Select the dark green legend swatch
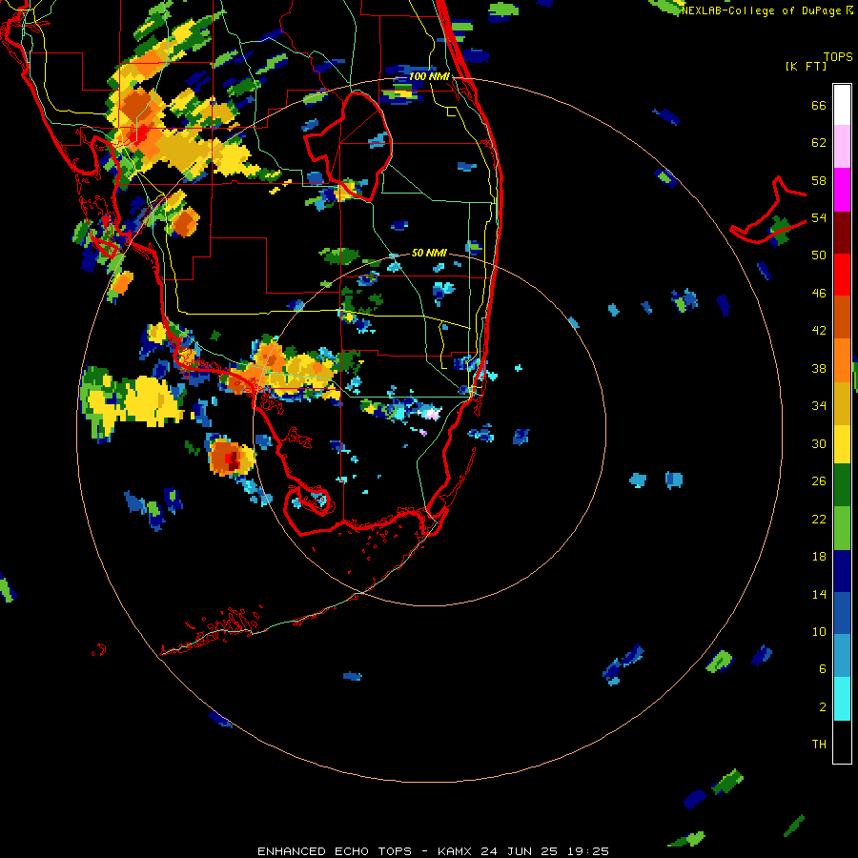Screen dimensions: 858x858 pos(842,485)
